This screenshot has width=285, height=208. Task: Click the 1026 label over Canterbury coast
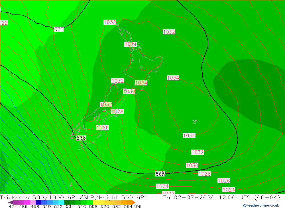[103, 128]
